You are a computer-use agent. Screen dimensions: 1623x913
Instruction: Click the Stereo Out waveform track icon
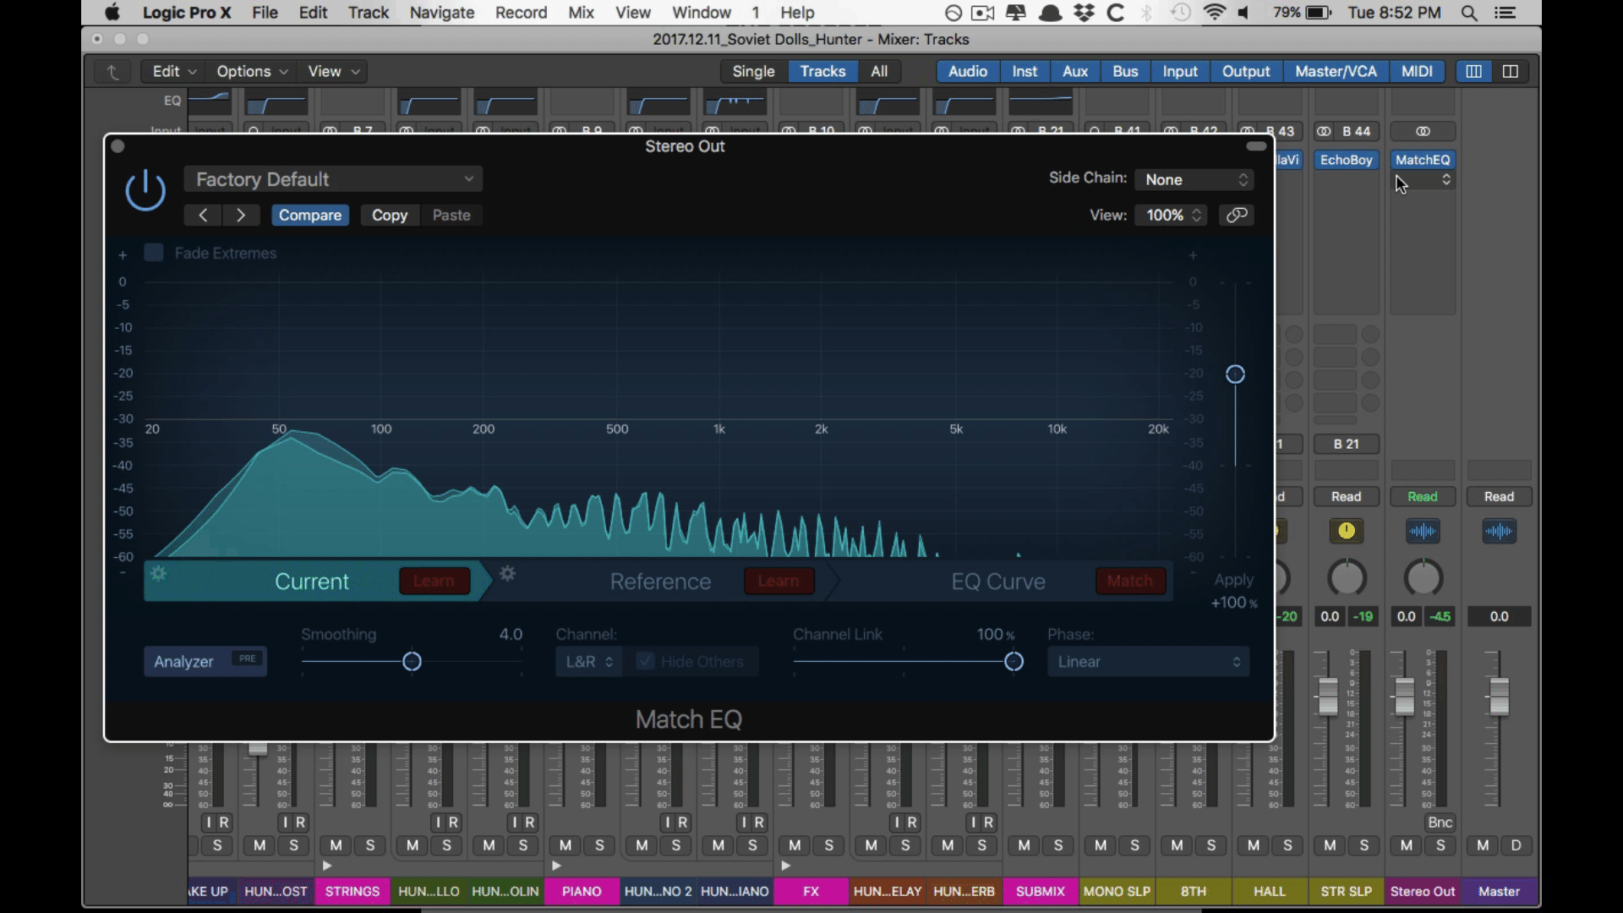(1423, 531)
